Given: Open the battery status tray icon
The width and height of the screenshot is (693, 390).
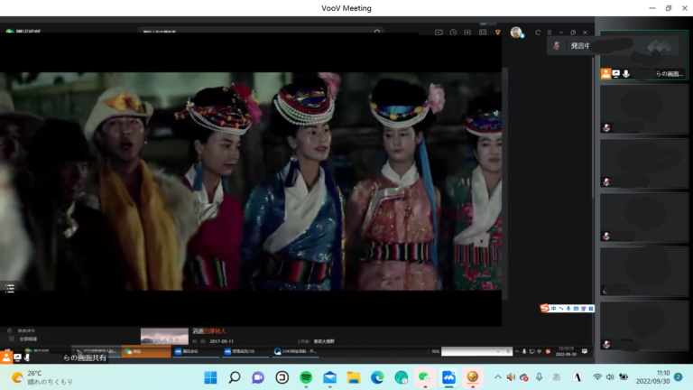Looking at the screenshot, I should point(624,377).
